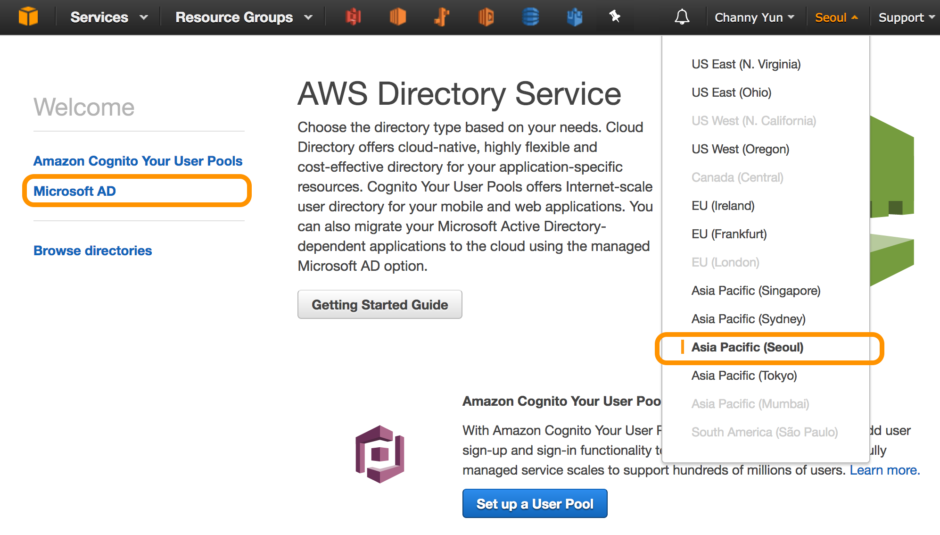The width and height of the screenshot is (940, 535).
Task: Open the blue DynamoDB service shortcut icon
Action: click(530, 17)
